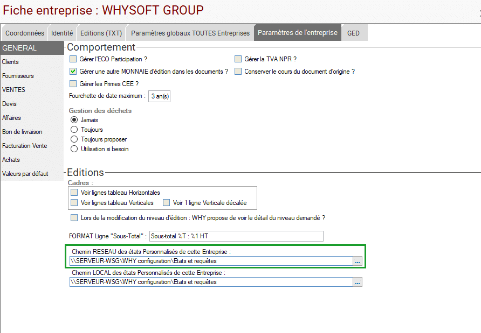Screen dimensions: 481x333
Task: Open the Valeurs par défaut section
Action: coord(32,174)
